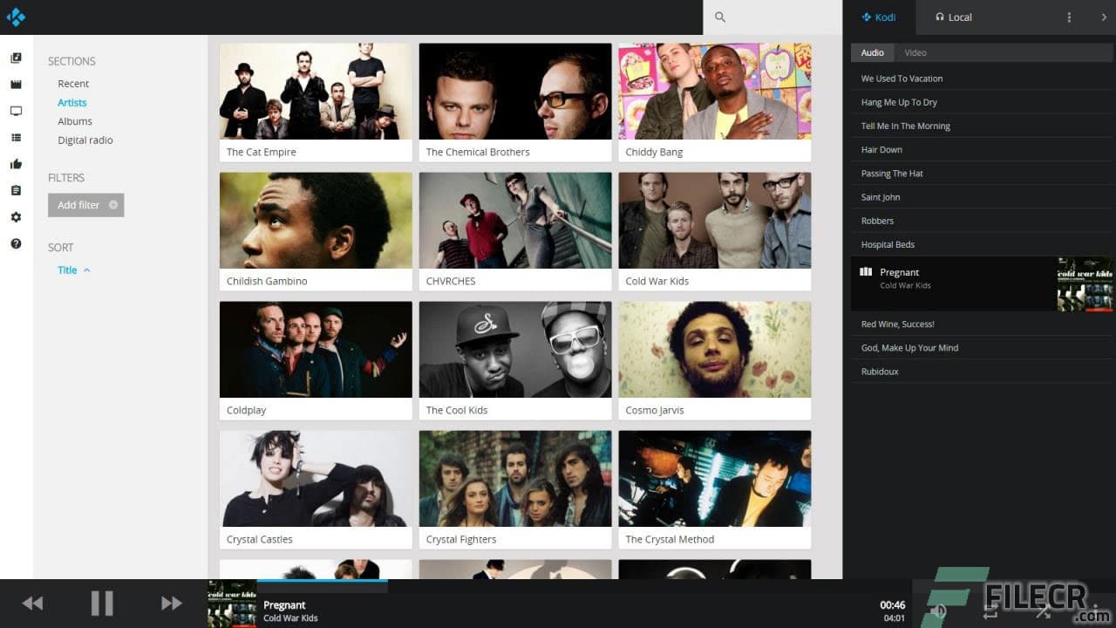Play 'Robbers' in the playlist
Screen dimensions: 1116x628
coord(982,221)
